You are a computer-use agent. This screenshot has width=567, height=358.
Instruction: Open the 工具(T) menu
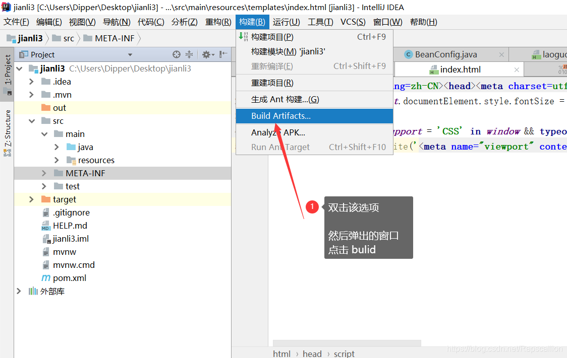coord(320,22)
